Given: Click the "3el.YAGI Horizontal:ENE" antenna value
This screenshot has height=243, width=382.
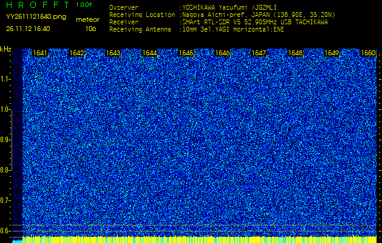Looking at the screenshot, I should pyautogui.click(x=242, y=30).
